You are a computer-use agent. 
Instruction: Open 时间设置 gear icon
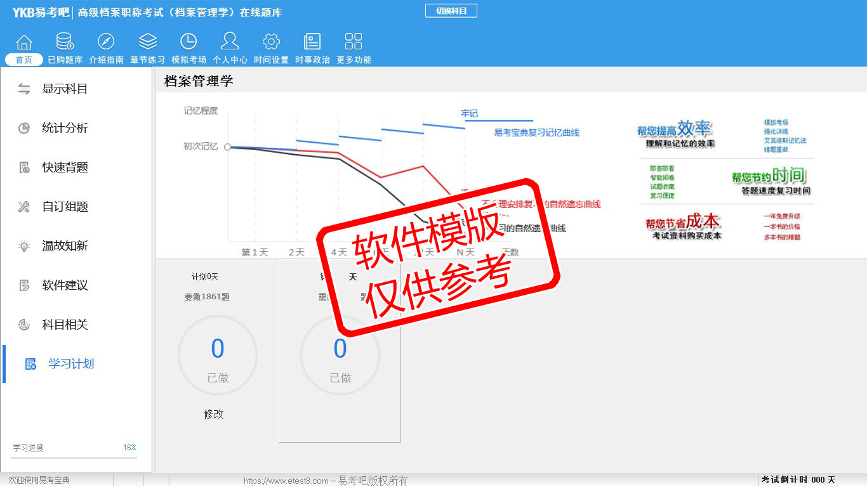click(x=271, y=42)
